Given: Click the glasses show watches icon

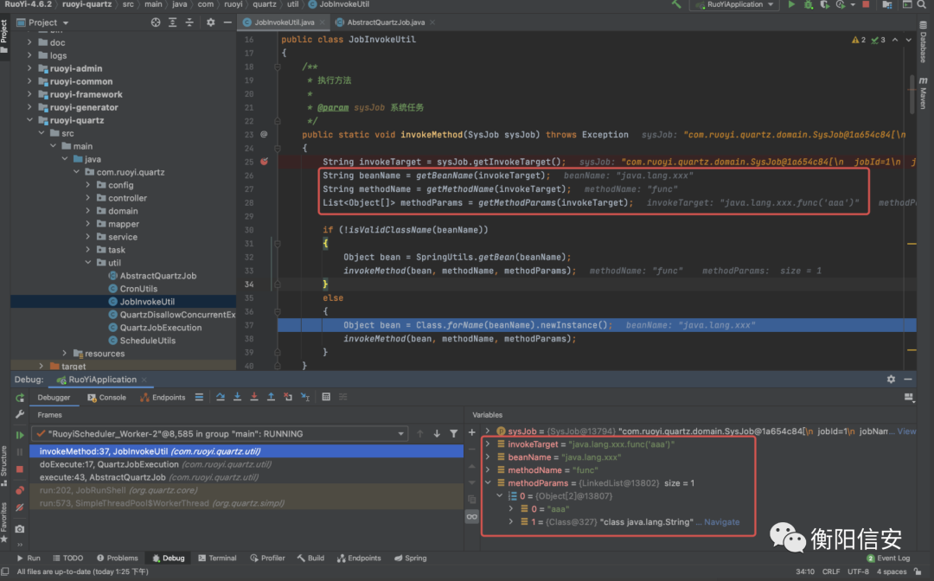Looking at the screenshot, I should pyautogui.click(x=472, y=517).
